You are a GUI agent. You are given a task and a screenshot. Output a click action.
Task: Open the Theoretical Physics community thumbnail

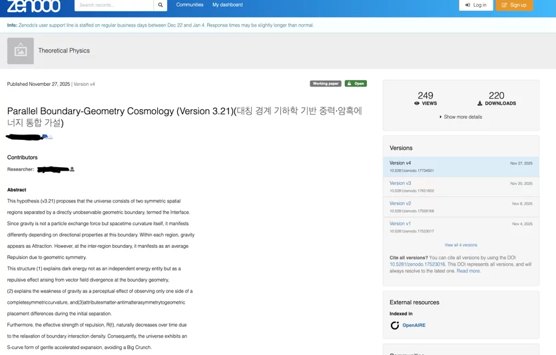[21, 51]
